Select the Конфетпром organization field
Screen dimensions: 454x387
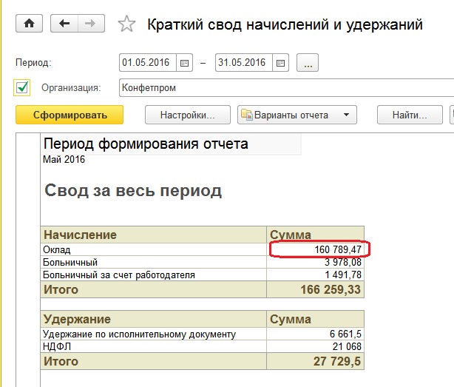click(x=287, y=87)
